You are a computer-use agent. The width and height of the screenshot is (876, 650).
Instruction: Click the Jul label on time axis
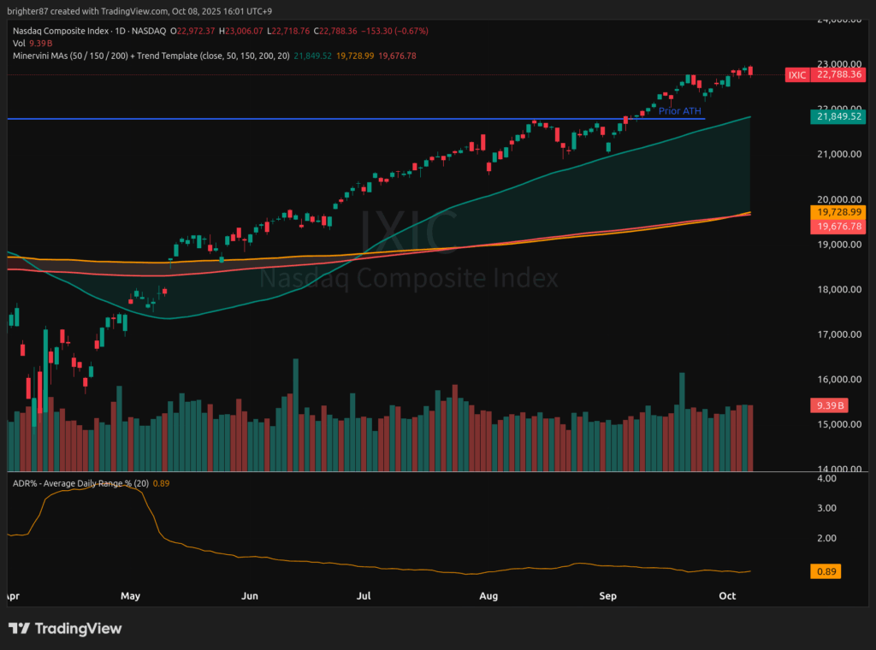pos(364,595)
